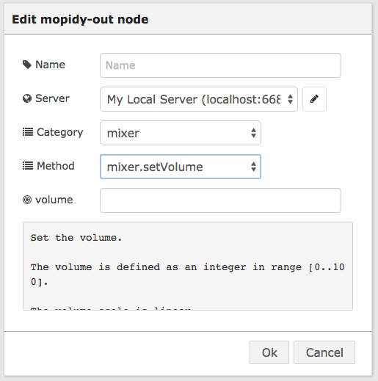This screenshot has height=381, width=378.
Task: Click the target icon beside volume
Action: click(27, 200)
